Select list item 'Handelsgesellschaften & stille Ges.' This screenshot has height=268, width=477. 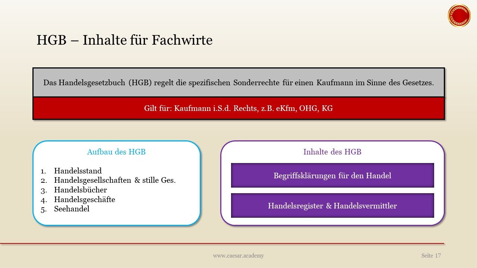click(x=115, y=180)
